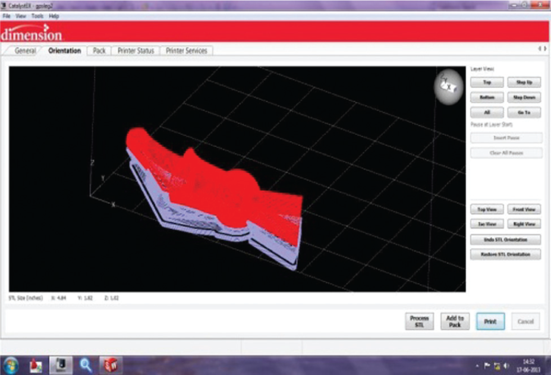Select the CatalystEX taskbar icon
Image resolution: width=551 pixels, height=375 pixels.
point(61,365)
